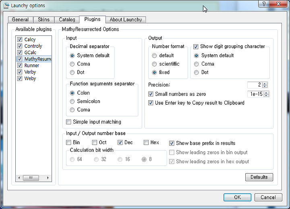Viewport: 290px width, 209px height.
Task: Enable Oct number base
Action: (x=95, y=143)
